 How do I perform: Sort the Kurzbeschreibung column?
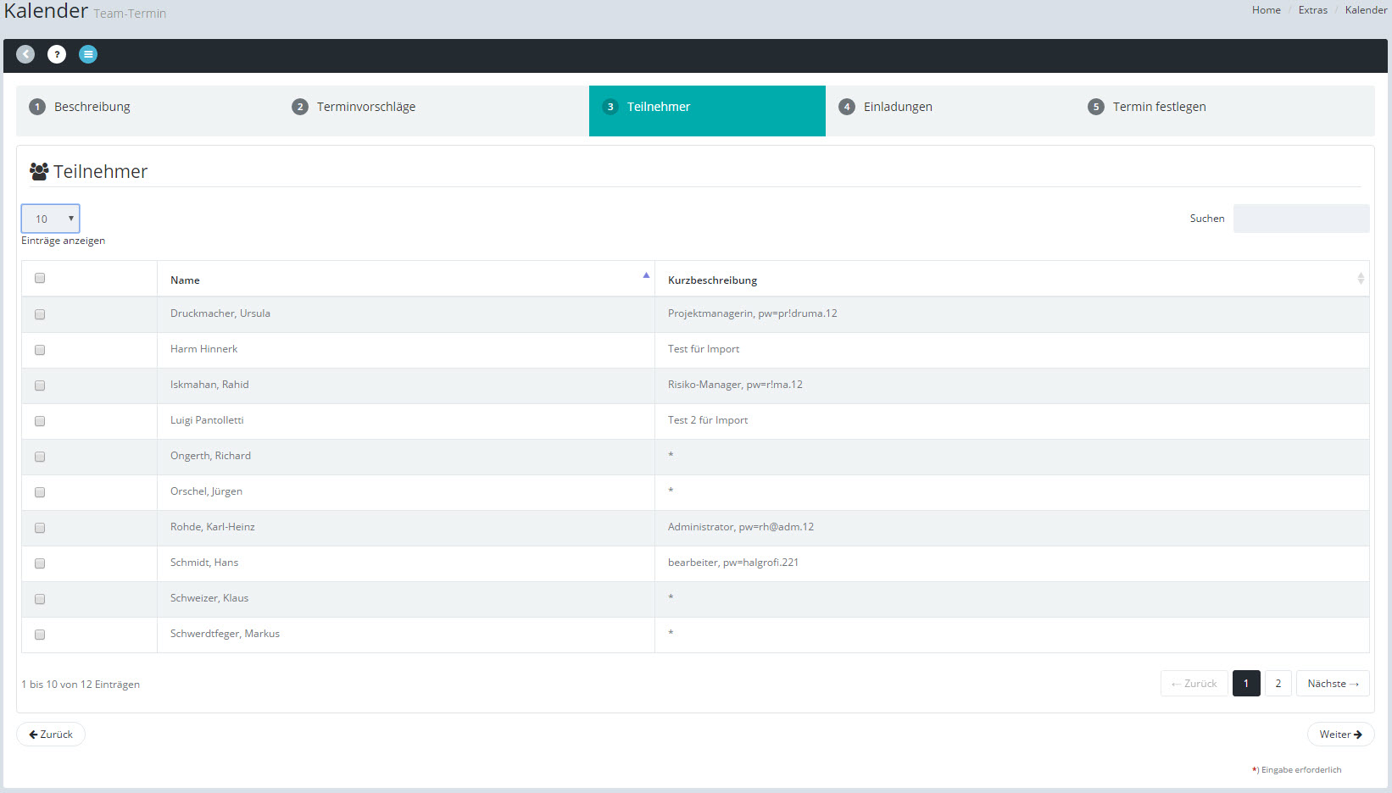[1360, 279]
